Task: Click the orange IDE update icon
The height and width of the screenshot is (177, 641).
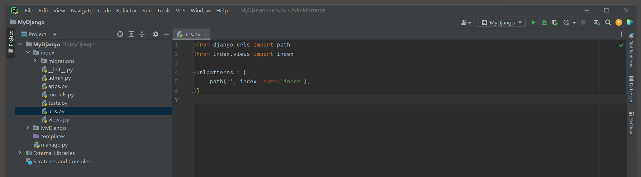Action: tap(619, 22)
